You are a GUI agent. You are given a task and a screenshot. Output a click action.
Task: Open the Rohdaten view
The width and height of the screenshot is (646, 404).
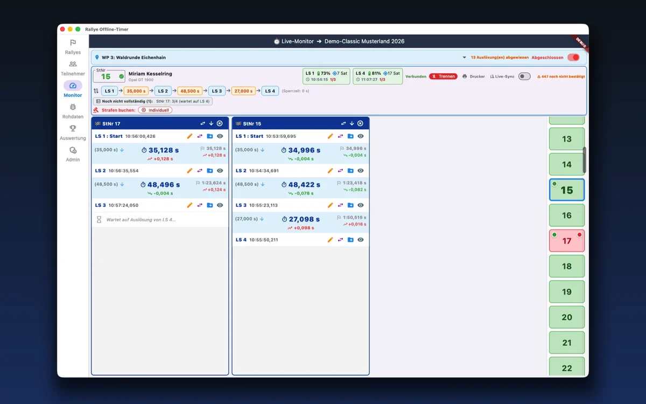[x=73, y=111]
